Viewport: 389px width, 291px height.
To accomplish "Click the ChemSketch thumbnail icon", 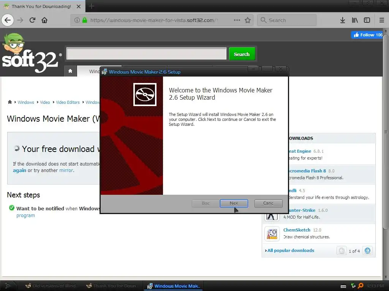I will tap(272, 233).
